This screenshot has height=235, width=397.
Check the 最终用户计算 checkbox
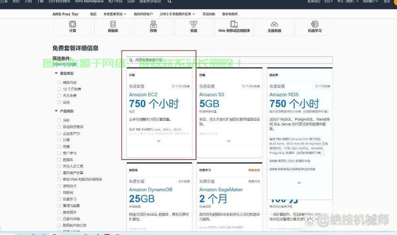(x=59, y=172)
